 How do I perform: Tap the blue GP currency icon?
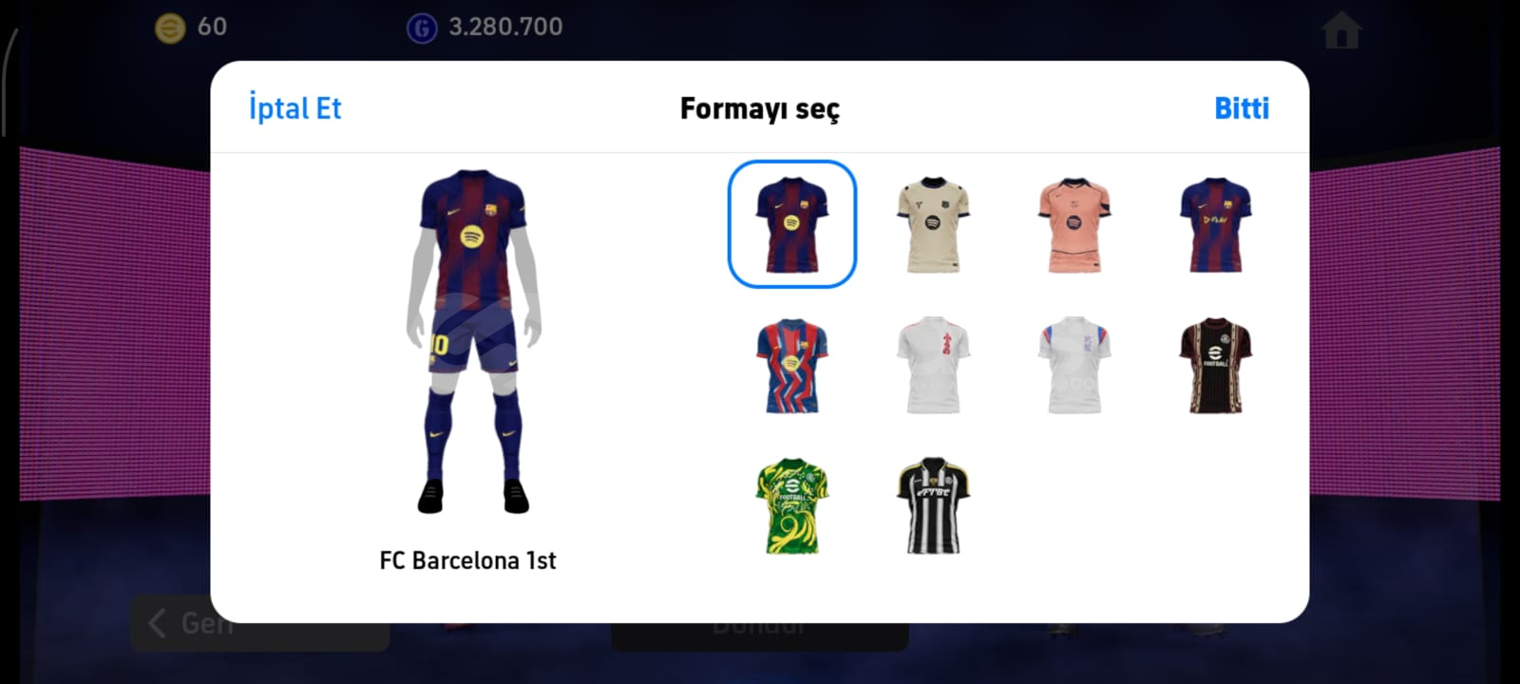[x=422, y=28]
